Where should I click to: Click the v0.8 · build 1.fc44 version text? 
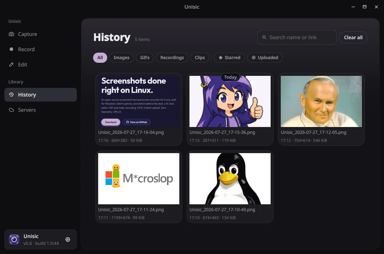41,243
